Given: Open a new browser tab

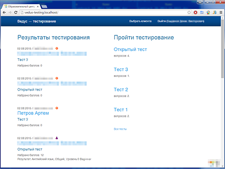Looking at the screenshot, I should click(45, 7).
